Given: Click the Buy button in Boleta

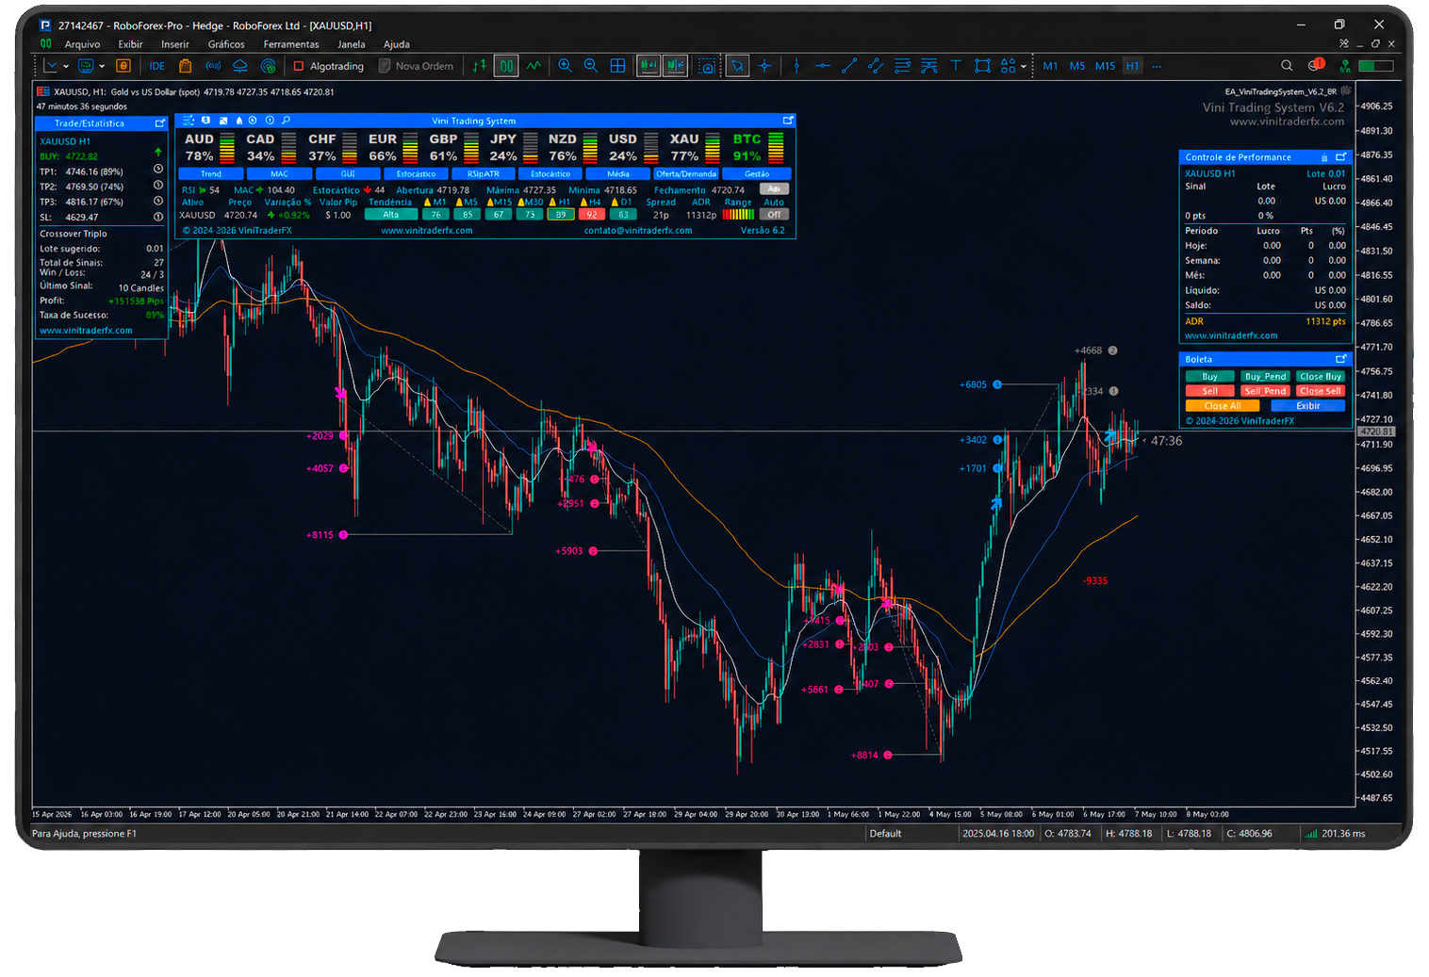Looking at the screenshot, I should (1209, 376).
